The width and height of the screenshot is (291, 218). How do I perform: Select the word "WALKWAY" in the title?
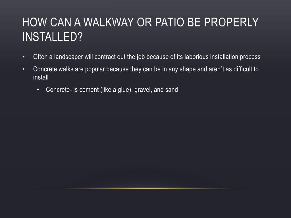click(x=109, y=22)
